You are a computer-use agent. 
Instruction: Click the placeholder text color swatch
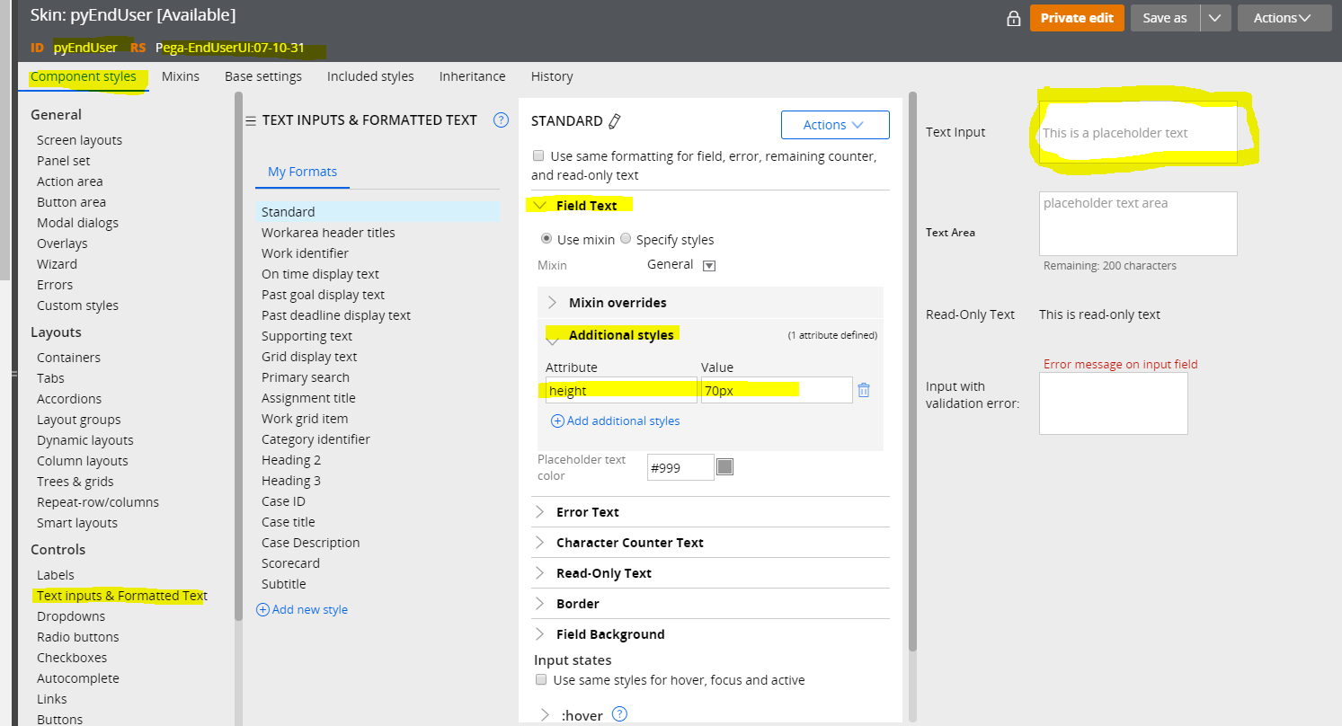pyautogui.click(x=724, y=466)
